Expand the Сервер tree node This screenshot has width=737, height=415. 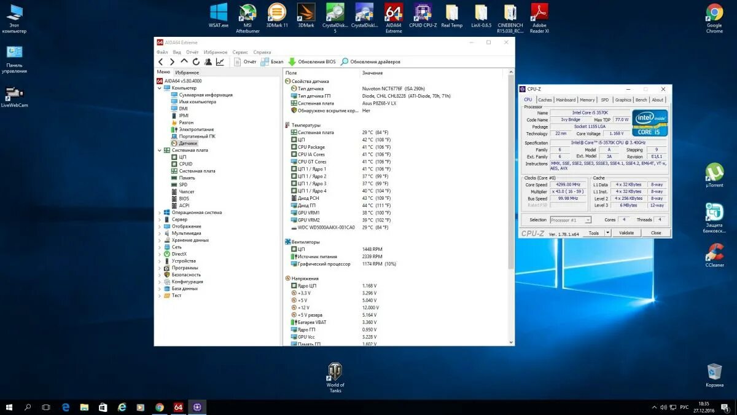click(x=160, y=219)
